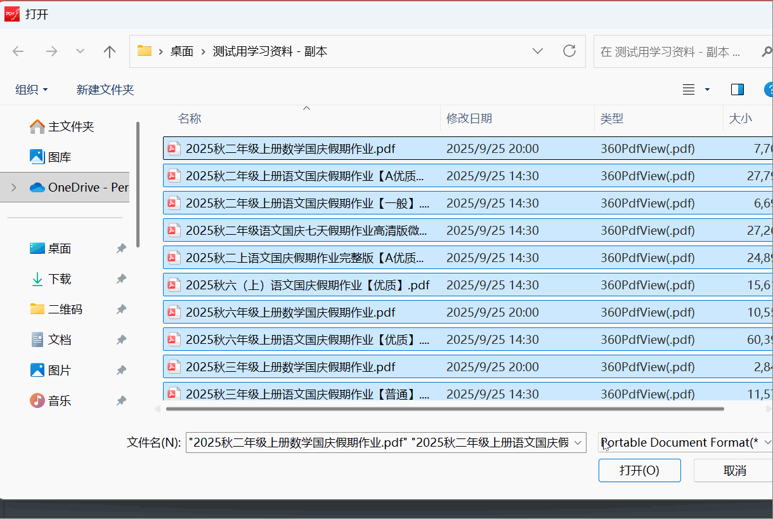Toggle selection of 2025秋三年级上册数学国庆假期作业.pdf

tap(285, 366)
